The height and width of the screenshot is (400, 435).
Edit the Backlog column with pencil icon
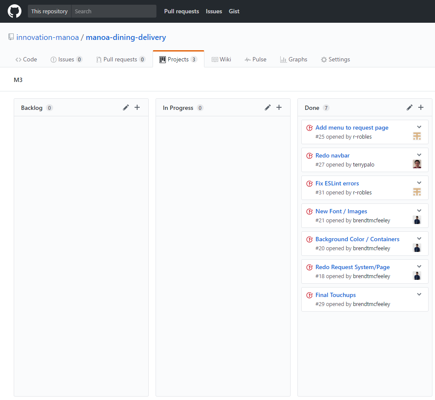[x=126, y=107]
